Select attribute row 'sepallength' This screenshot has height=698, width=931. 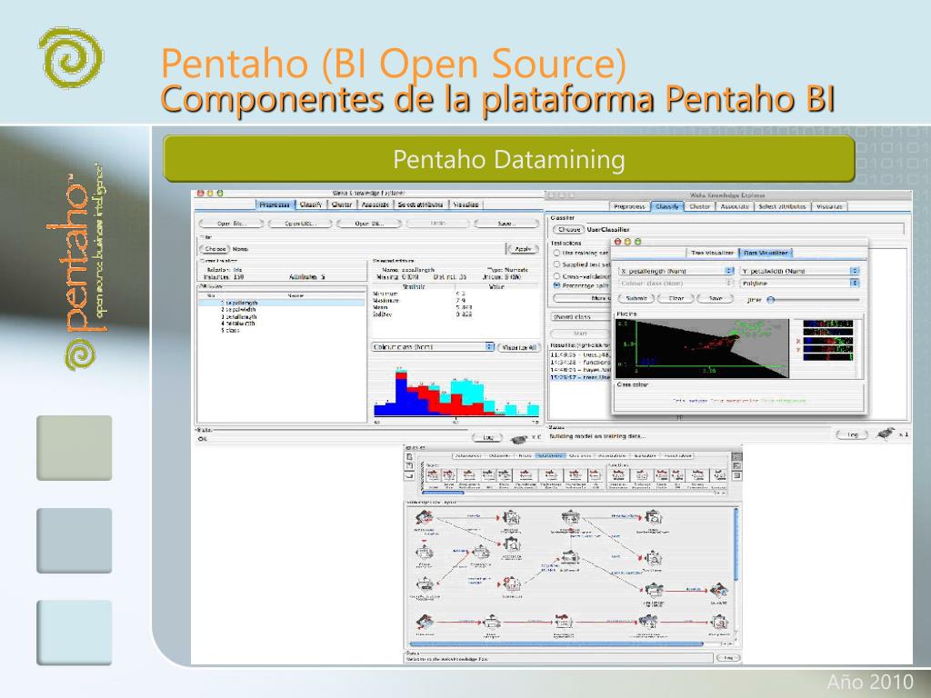(282, 303)
